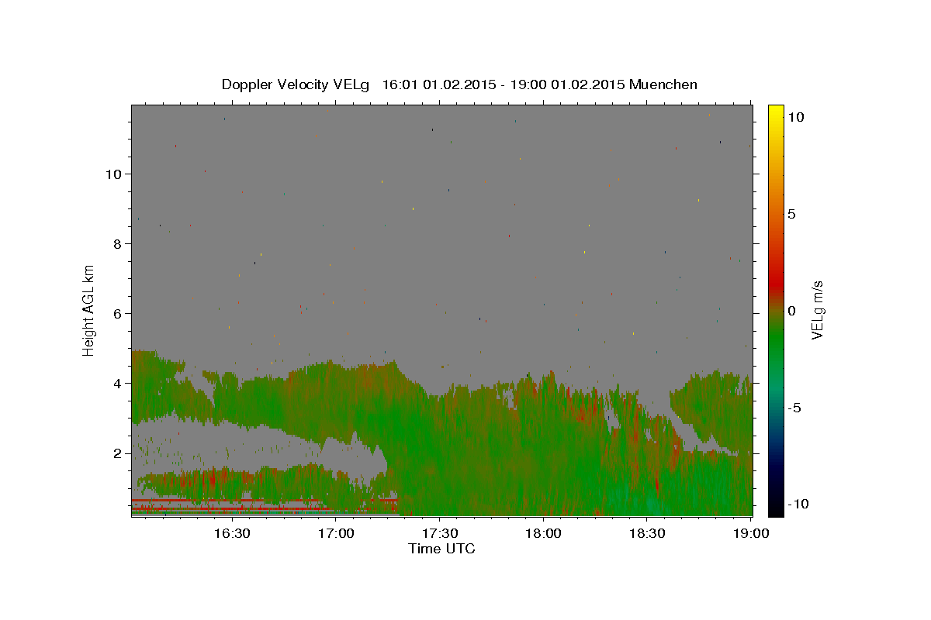Click the 'VELg m/s' colorbar title
This screenshot has width=931, height=620.
[x=817, y=311]
